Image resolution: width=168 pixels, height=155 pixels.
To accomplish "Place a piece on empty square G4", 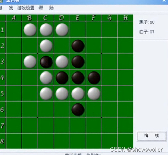I will pyautogui.click(x=110, y=78).
